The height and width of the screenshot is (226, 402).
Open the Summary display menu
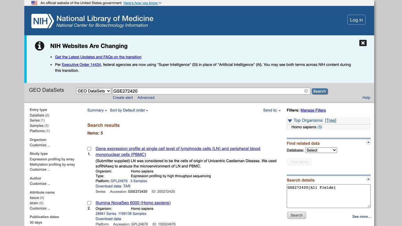point(97,110)
